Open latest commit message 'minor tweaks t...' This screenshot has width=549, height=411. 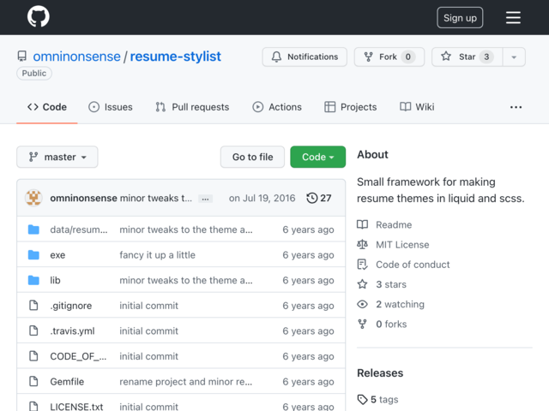(156, 198)
